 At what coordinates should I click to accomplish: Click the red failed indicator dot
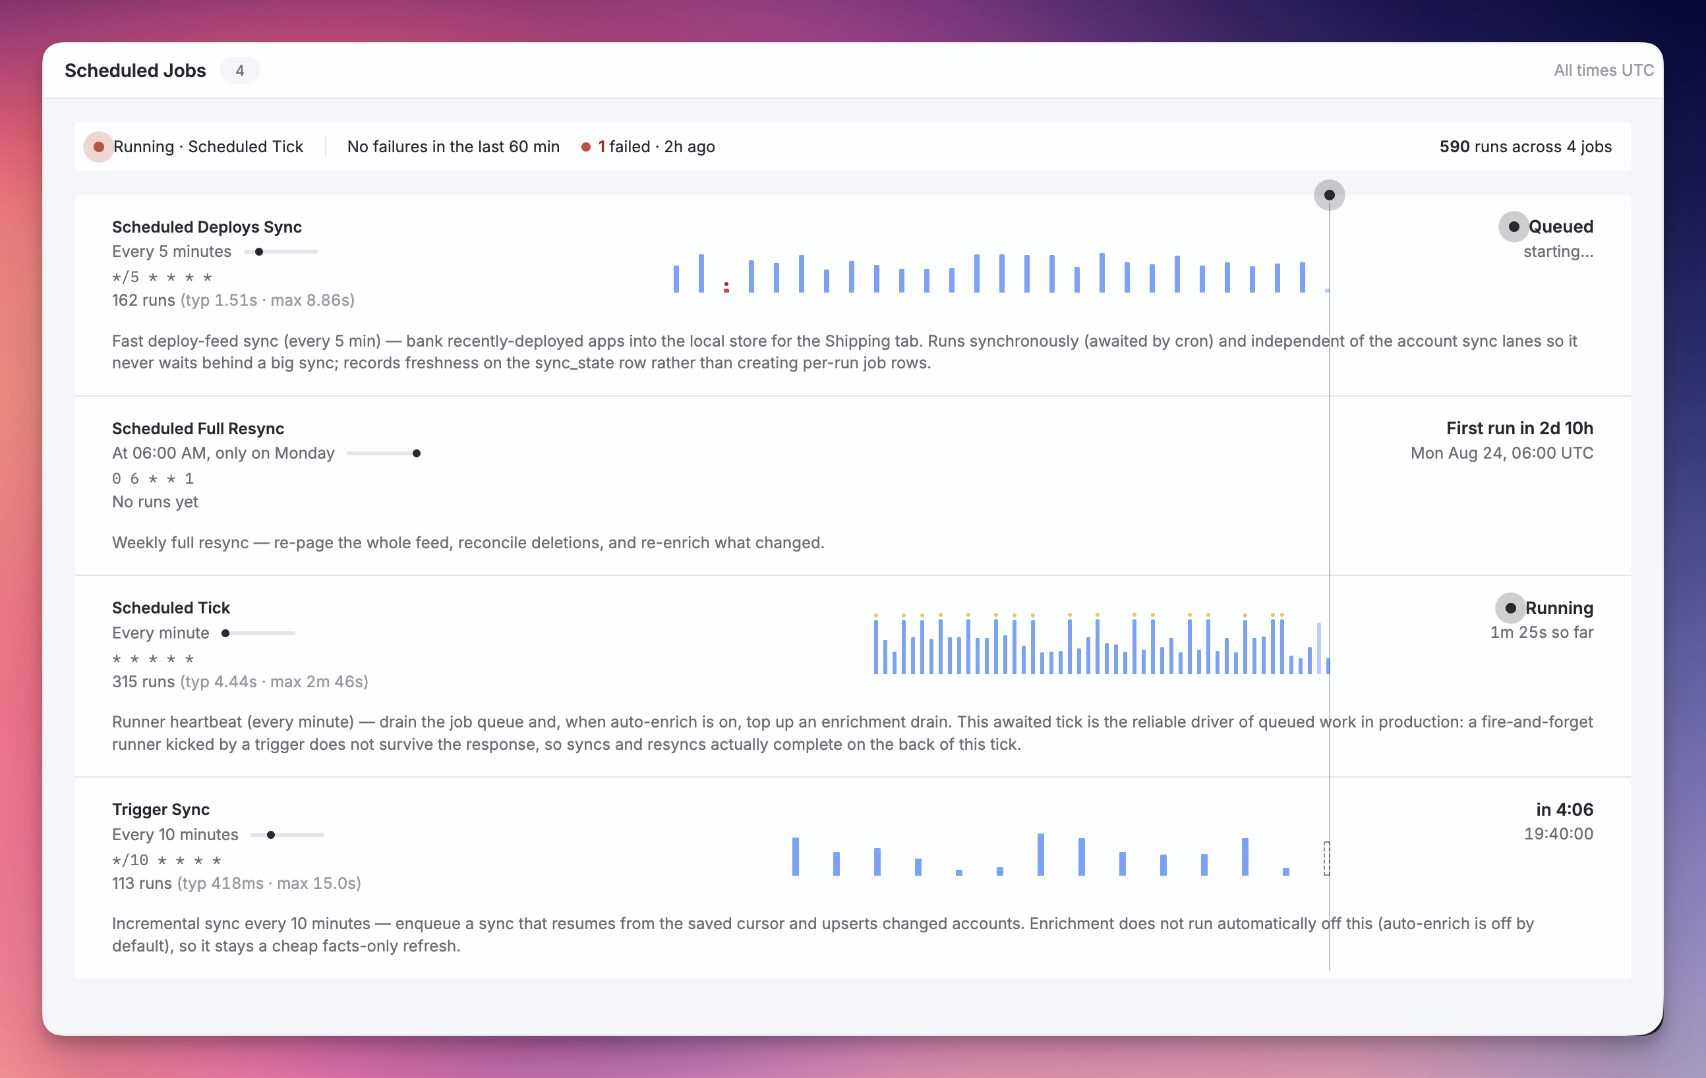(586, 147)
